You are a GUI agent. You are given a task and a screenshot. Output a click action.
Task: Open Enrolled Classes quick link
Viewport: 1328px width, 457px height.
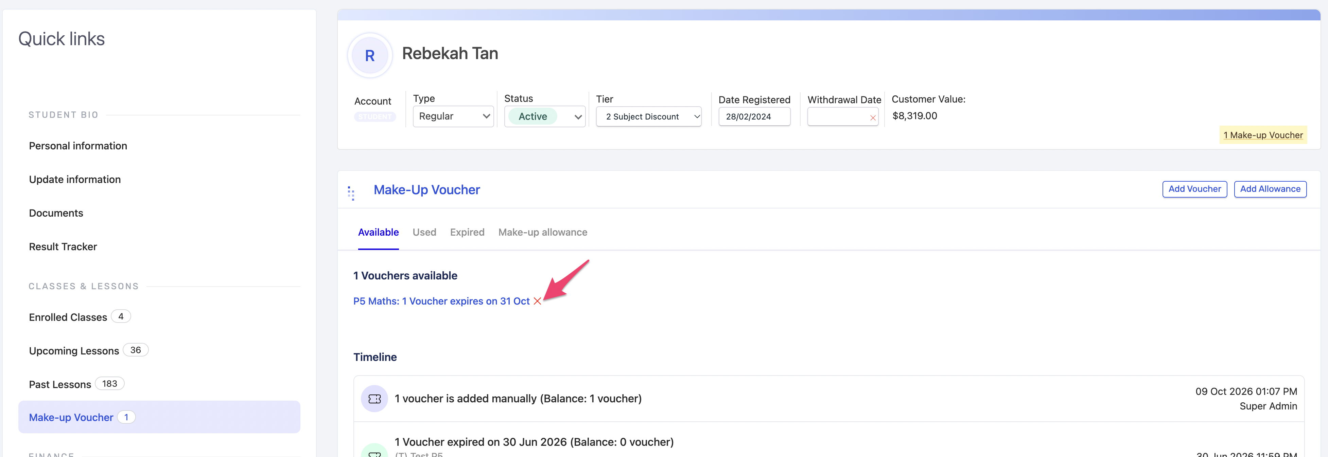click(x=68, y=317)
